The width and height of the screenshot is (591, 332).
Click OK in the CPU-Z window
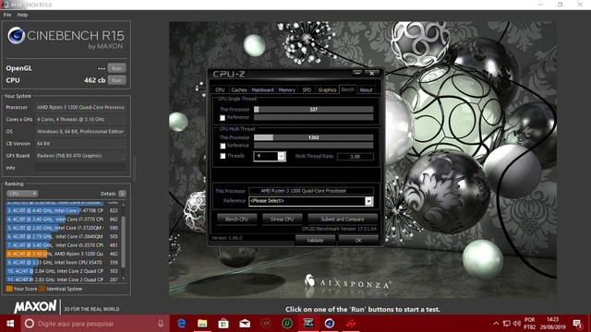point(358,240)
